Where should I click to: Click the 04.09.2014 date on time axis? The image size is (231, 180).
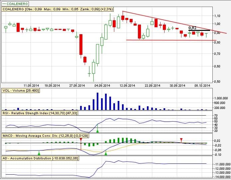coord(102,85)
